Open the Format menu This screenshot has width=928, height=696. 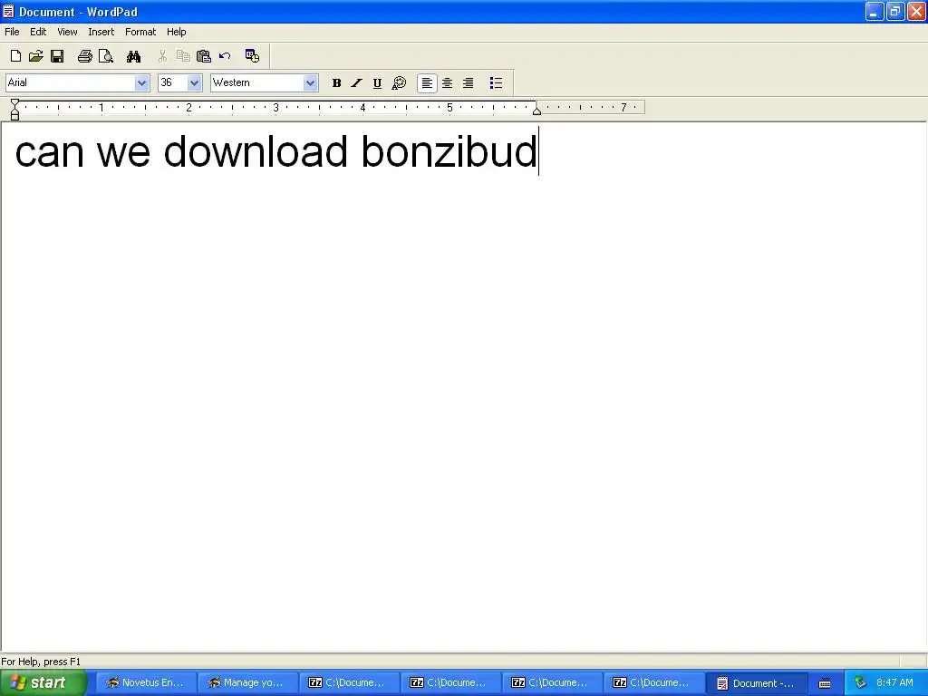[140, 32]
